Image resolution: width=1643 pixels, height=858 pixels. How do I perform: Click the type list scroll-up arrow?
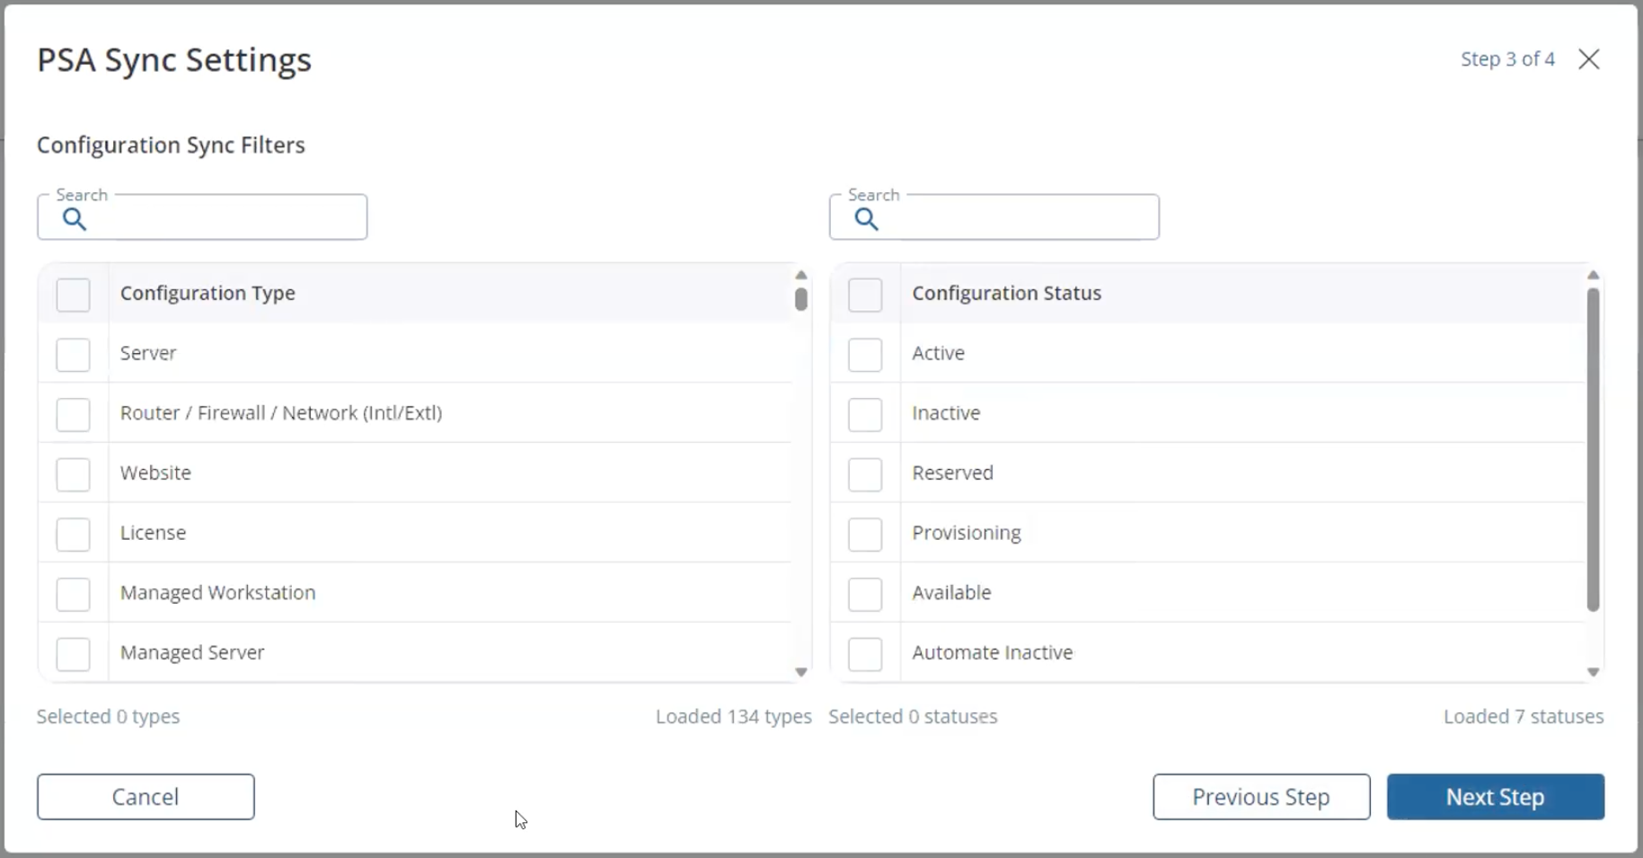(801, 275)
